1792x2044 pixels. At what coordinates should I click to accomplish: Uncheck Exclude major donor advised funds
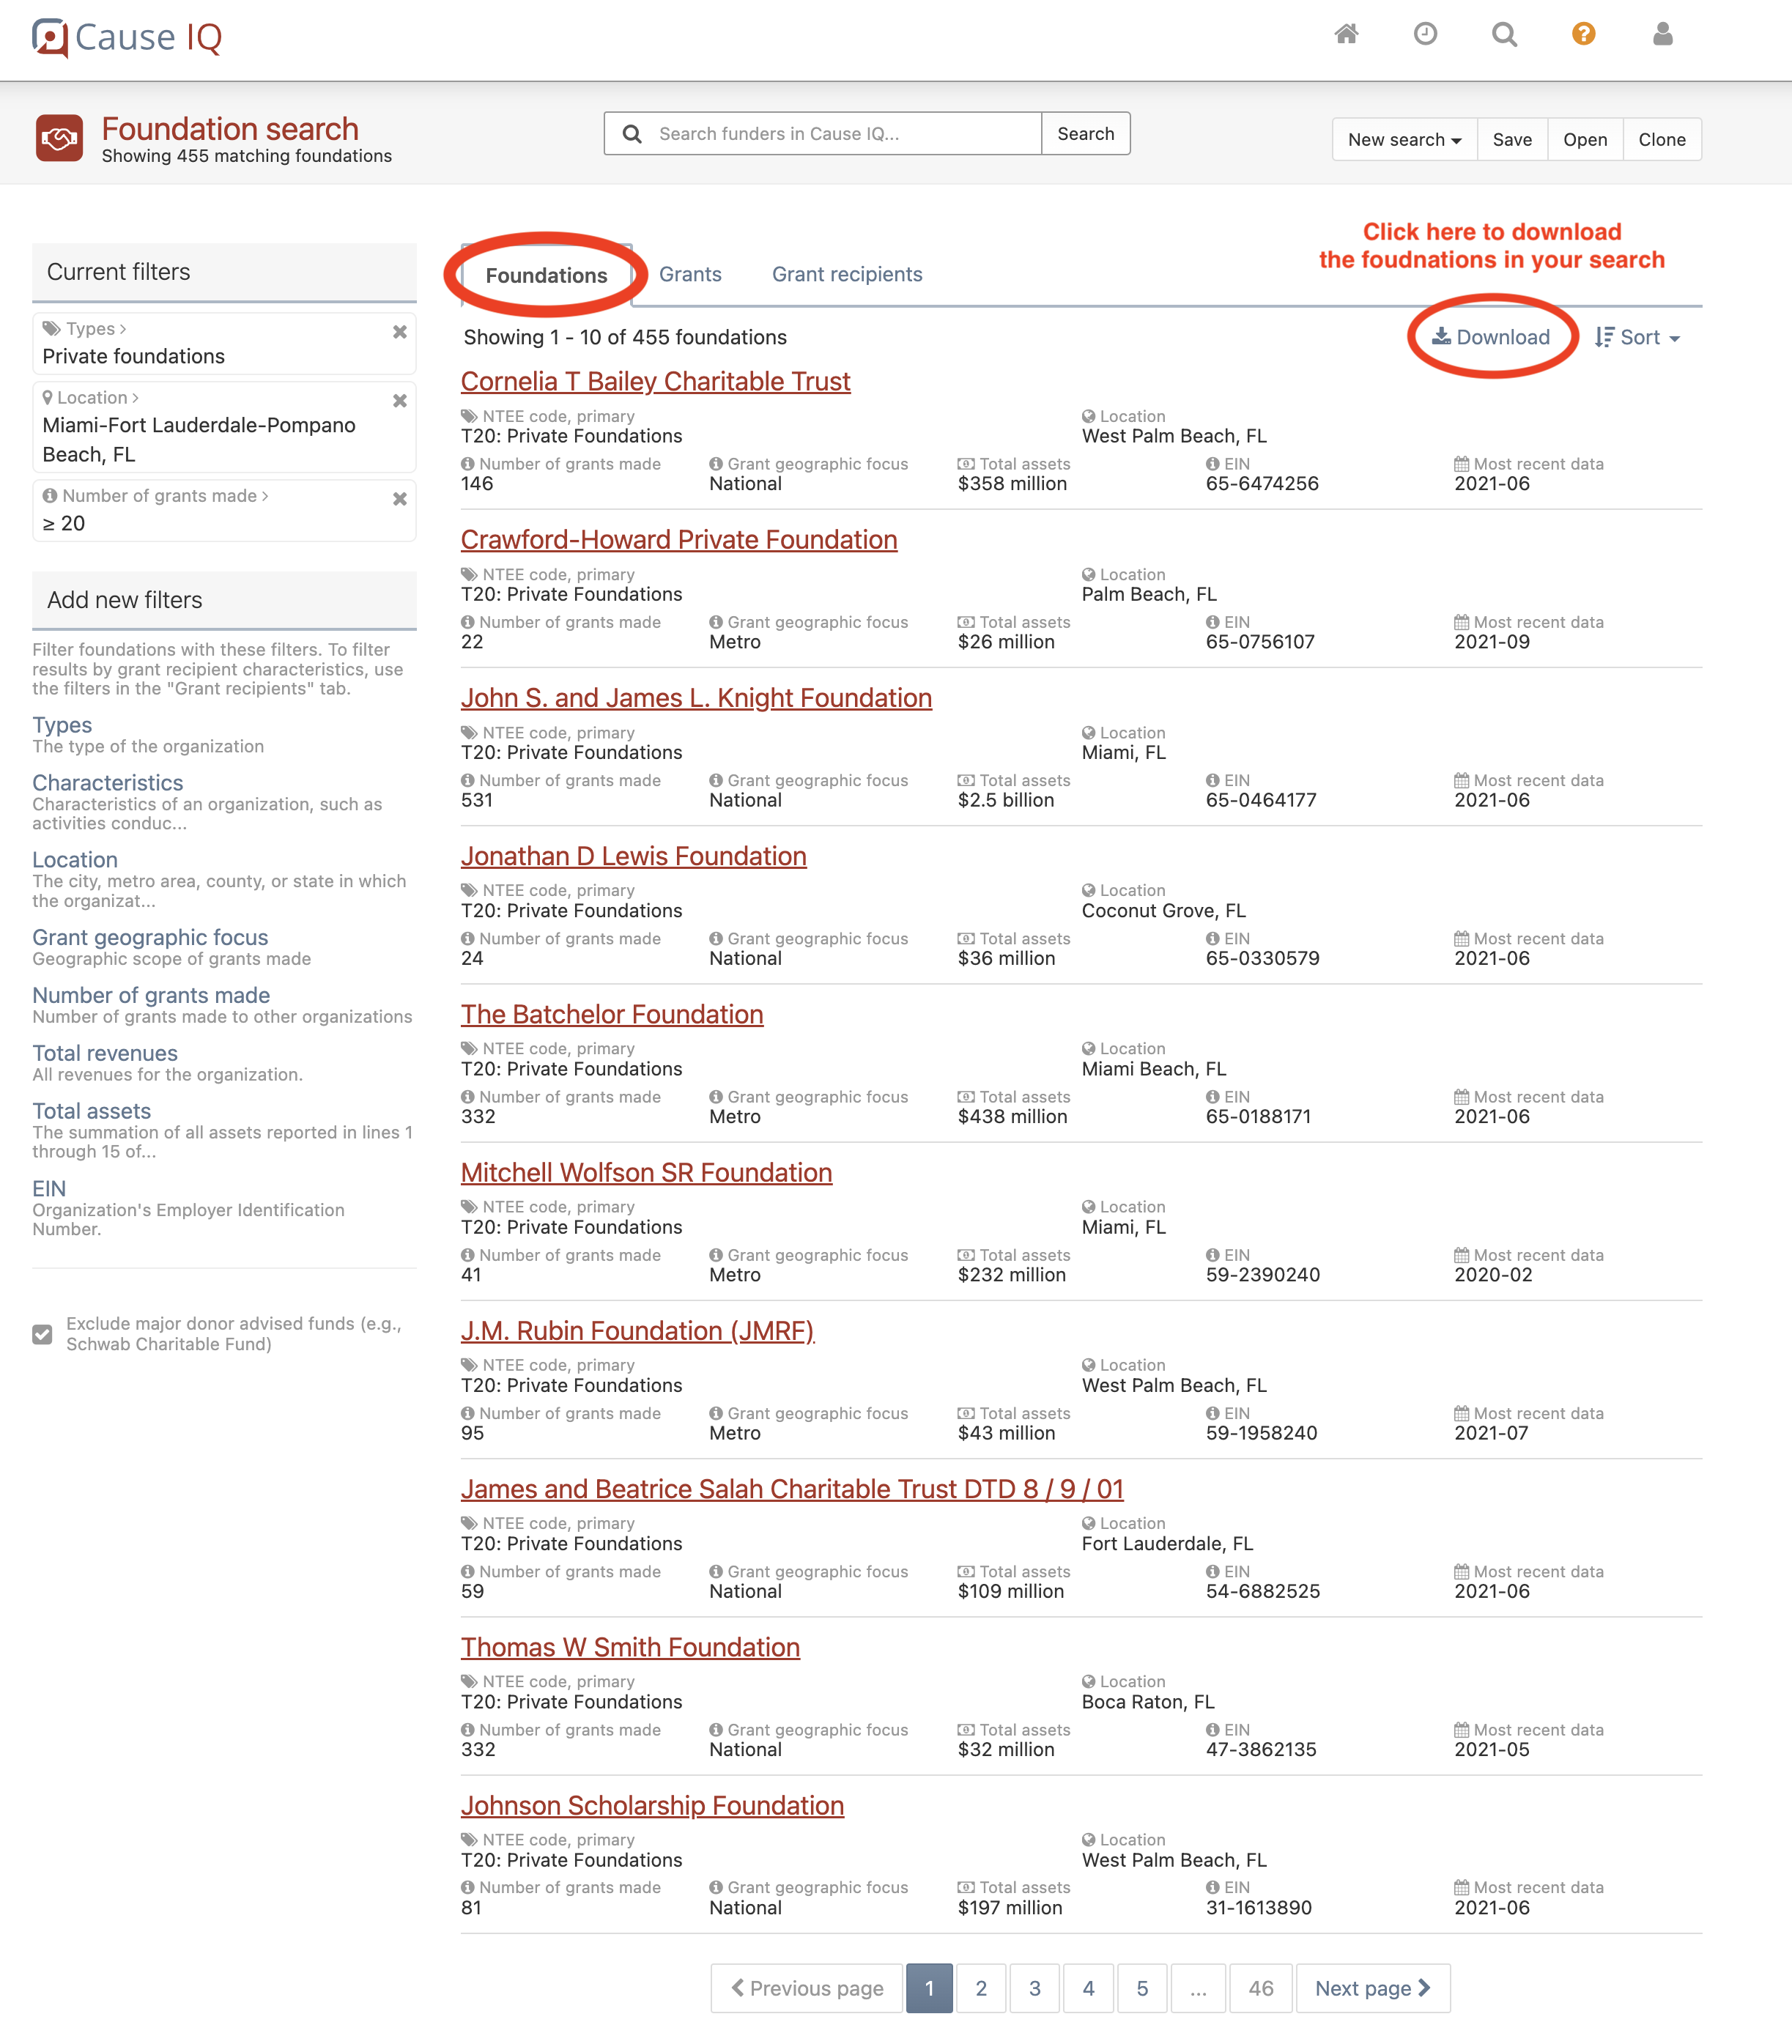coord(42,1334)
